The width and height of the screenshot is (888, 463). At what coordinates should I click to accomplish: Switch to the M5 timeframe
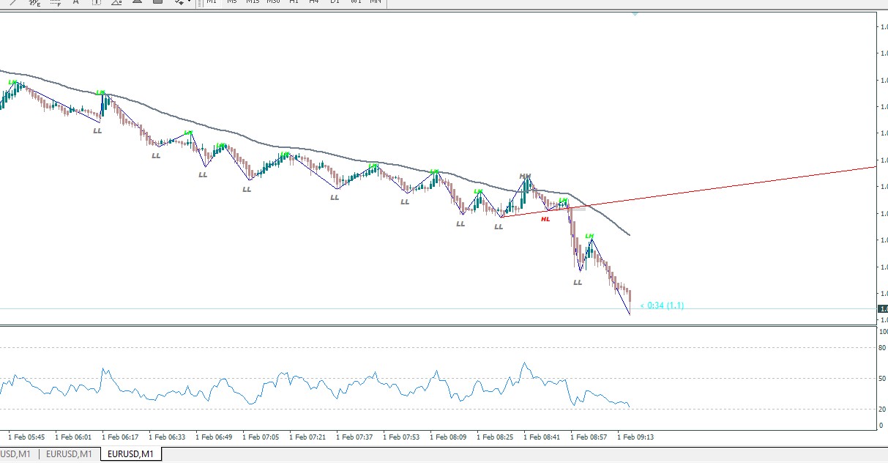[232, 2]
